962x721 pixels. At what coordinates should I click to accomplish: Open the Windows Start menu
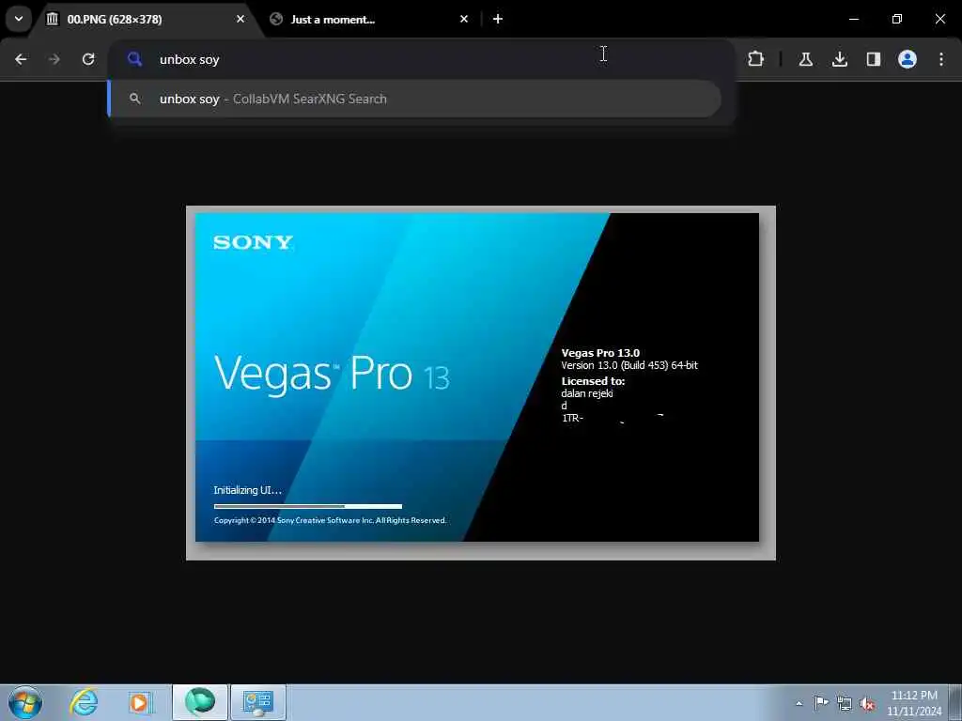coord(25,702)
